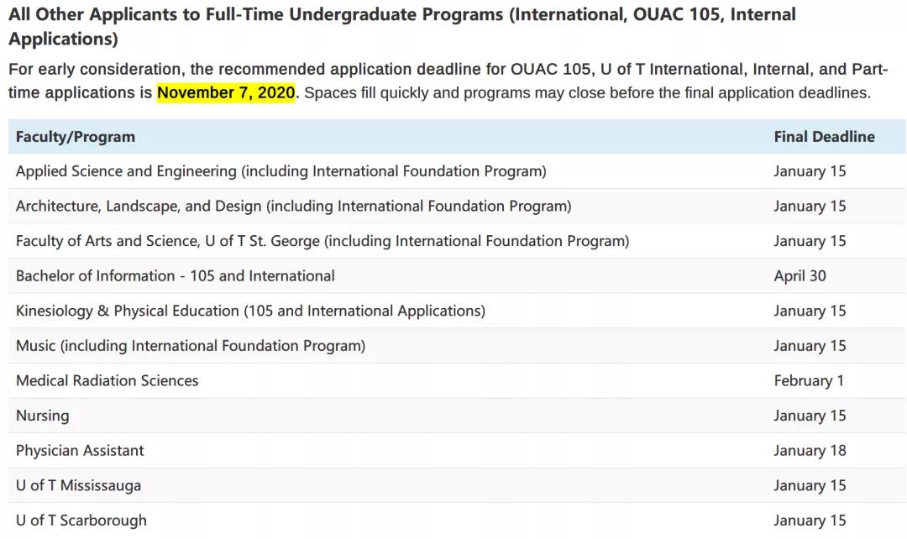Click the highlighted November 7, 2020 date
Viewport: 907px width, 539px height.
(226, 92)
